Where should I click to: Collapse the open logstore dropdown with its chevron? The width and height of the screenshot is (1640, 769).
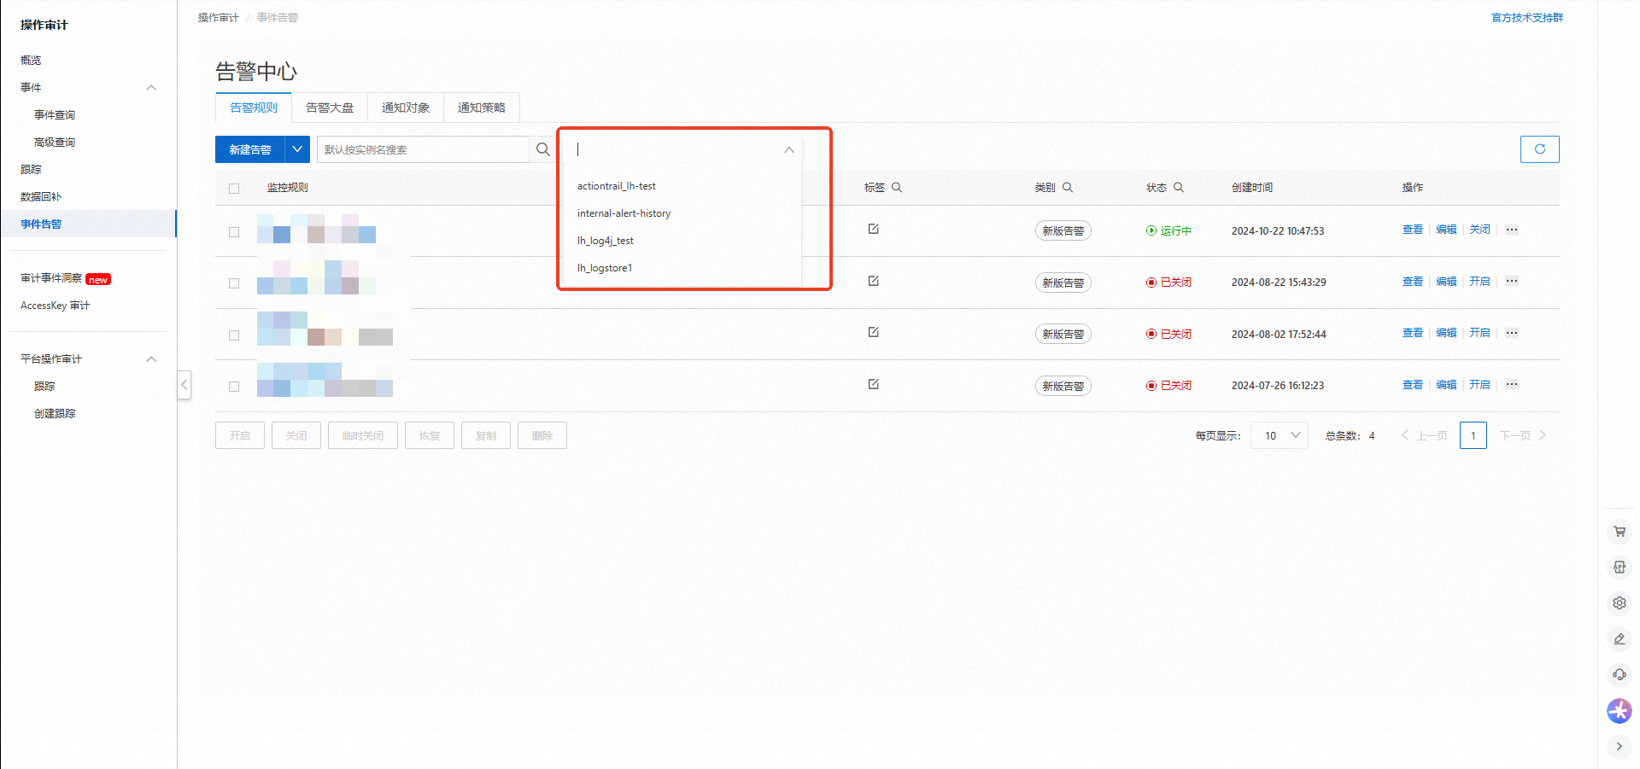(x=789, y=150)
